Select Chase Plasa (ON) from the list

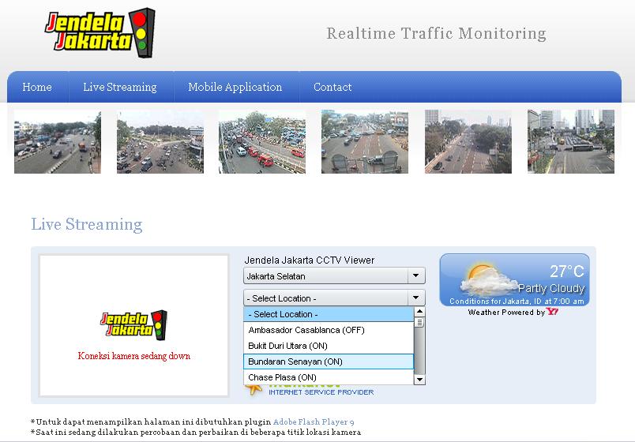[x=329, y=377]
